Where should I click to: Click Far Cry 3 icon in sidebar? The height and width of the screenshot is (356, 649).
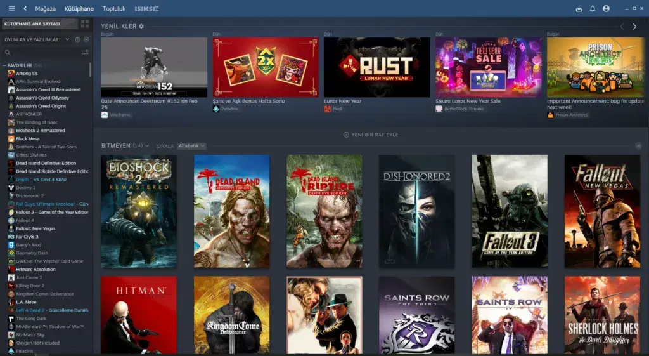pos(11,237)
